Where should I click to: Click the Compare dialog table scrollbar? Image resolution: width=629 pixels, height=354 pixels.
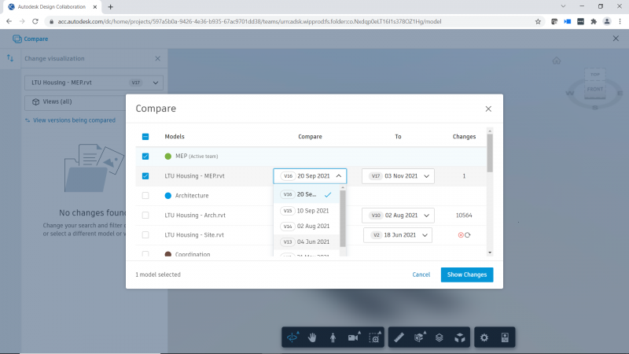490,153
